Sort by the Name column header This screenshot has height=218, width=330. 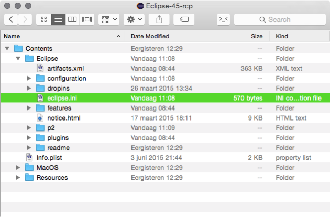coord(62,36)
